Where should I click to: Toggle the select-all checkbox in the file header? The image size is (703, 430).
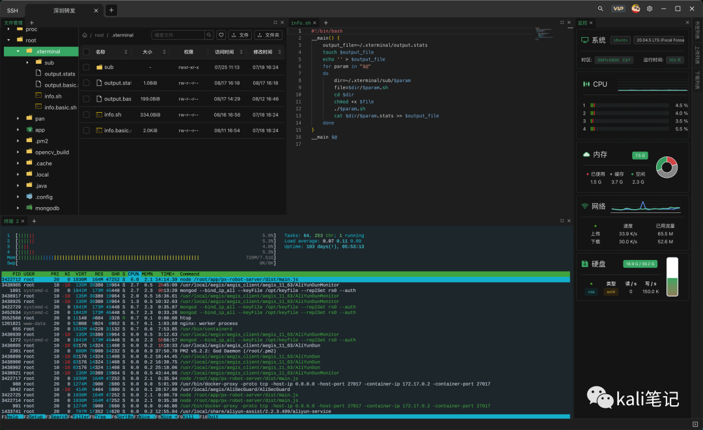(x=87, y=51)
